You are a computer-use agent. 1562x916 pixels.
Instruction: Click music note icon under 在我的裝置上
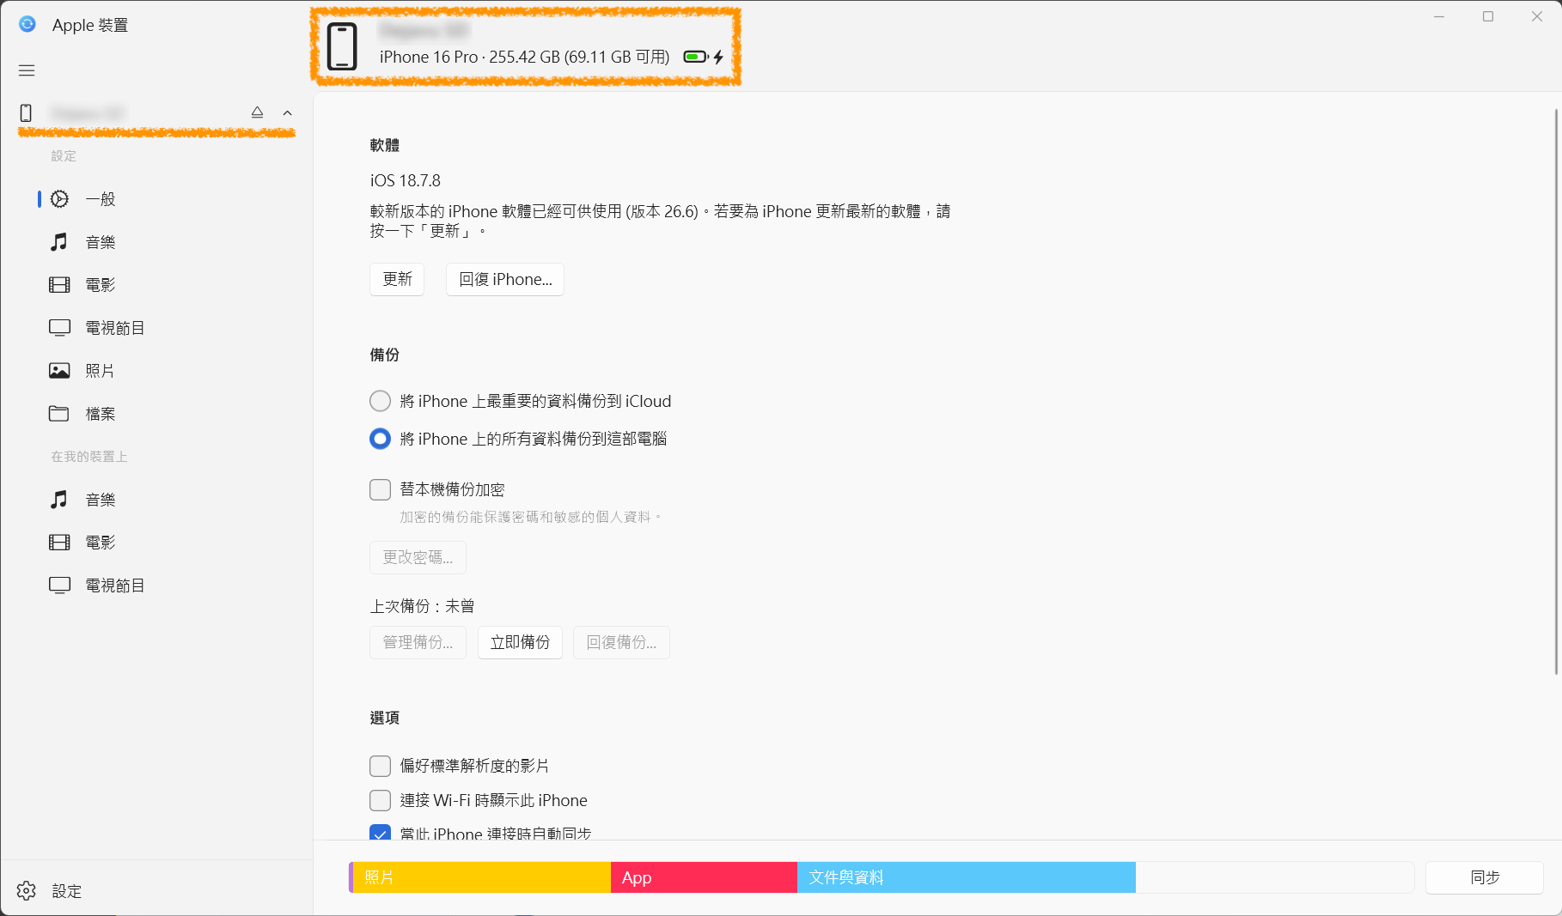pyautogui.click(x=58, y=500)
